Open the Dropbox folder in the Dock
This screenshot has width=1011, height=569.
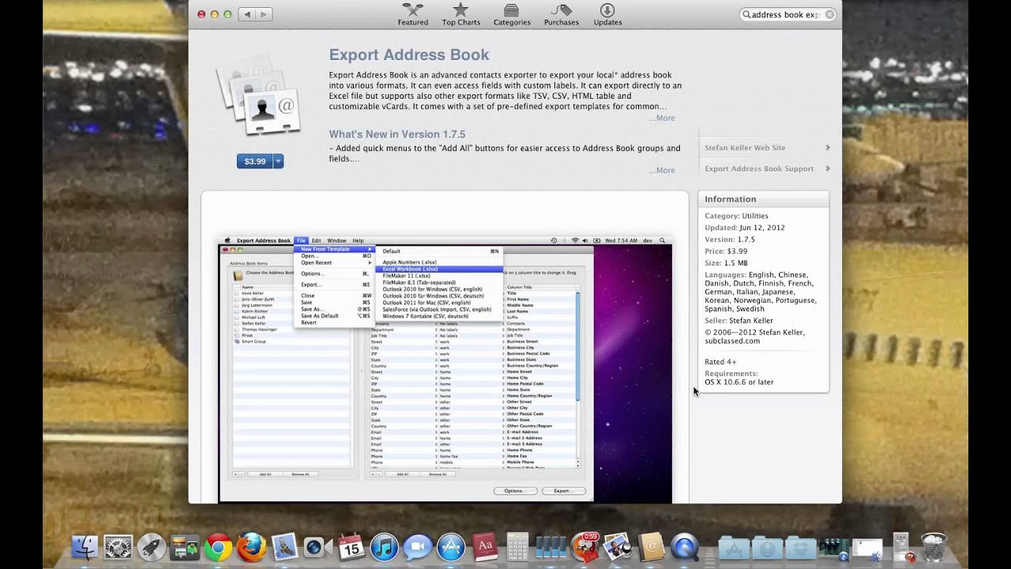(800, 547)
